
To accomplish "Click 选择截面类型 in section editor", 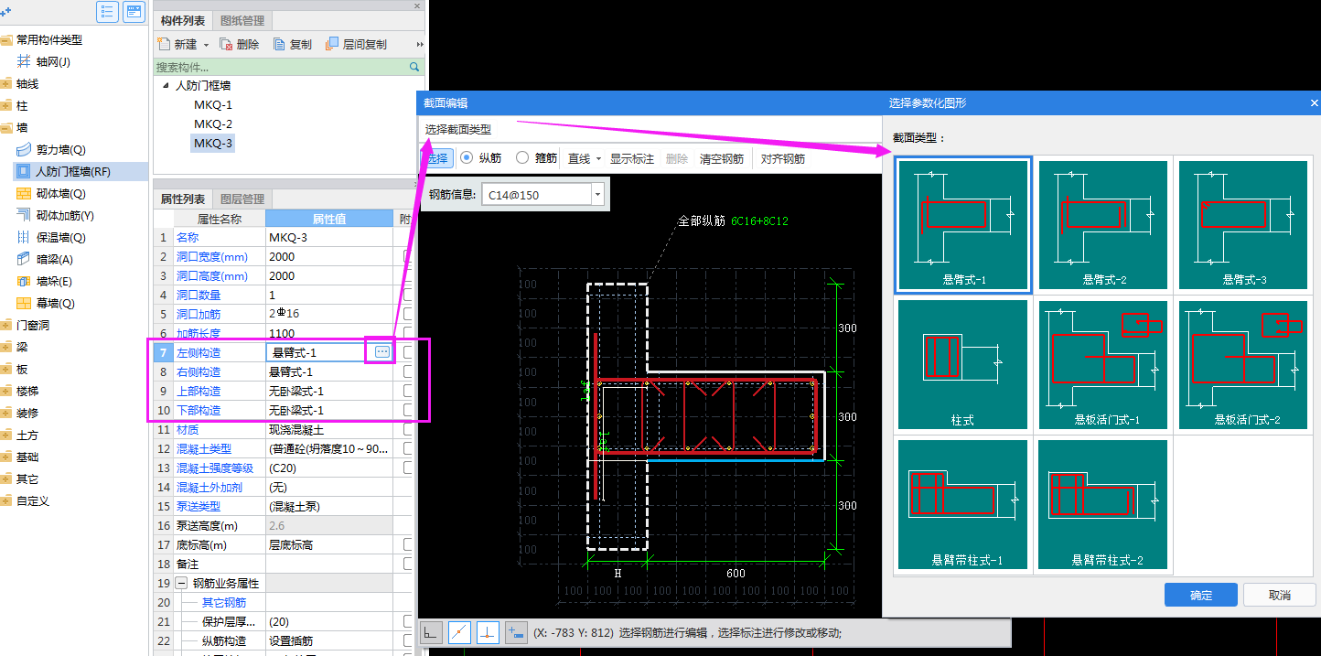I will coord(458,130).
